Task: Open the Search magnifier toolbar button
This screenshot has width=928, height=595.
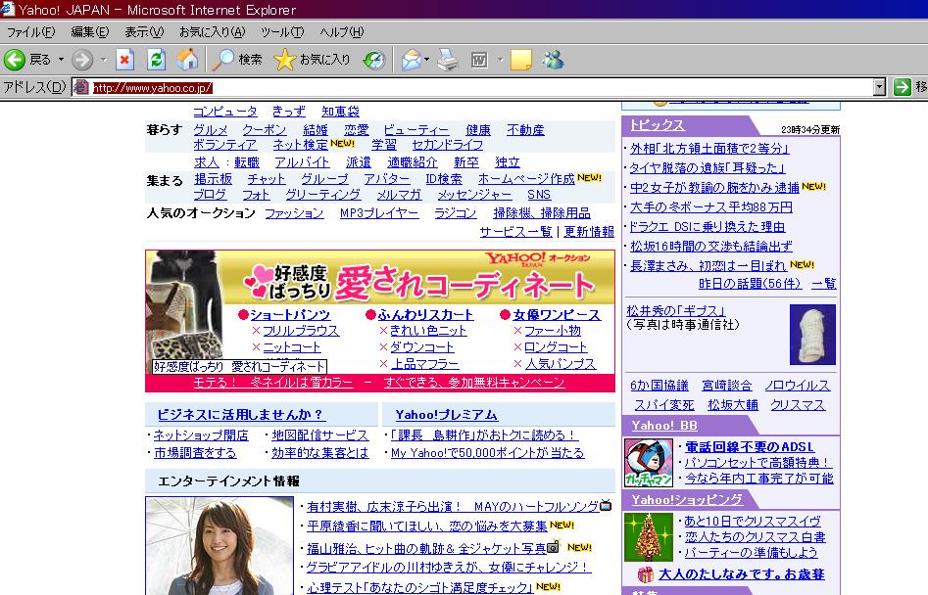Action: point(237,60)
